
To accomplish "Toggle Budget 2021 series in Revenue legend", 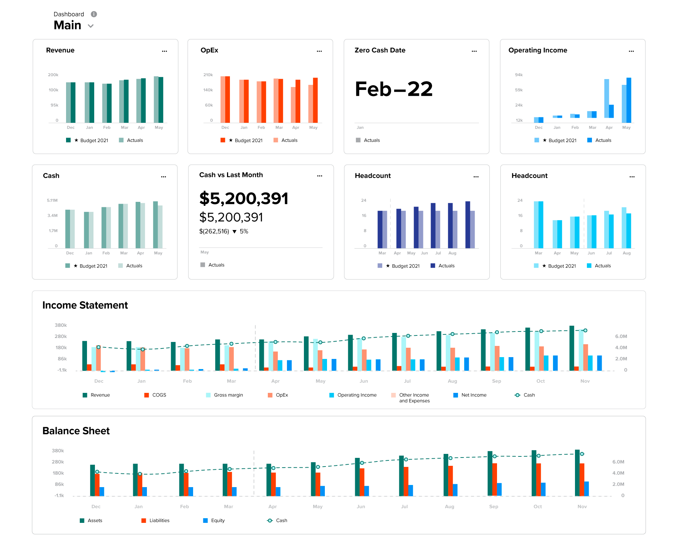I will [x=93, y=140].
